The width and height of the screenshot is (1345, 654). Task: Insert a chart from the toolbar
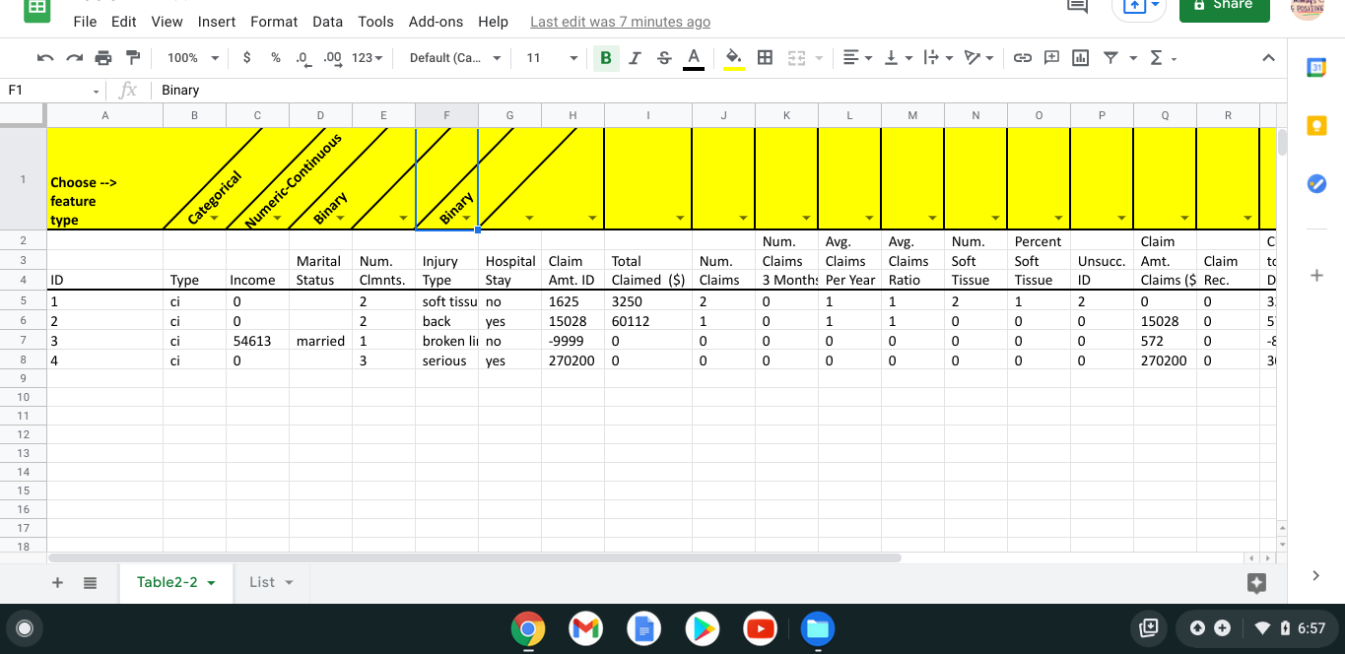tap(1080, 58)
